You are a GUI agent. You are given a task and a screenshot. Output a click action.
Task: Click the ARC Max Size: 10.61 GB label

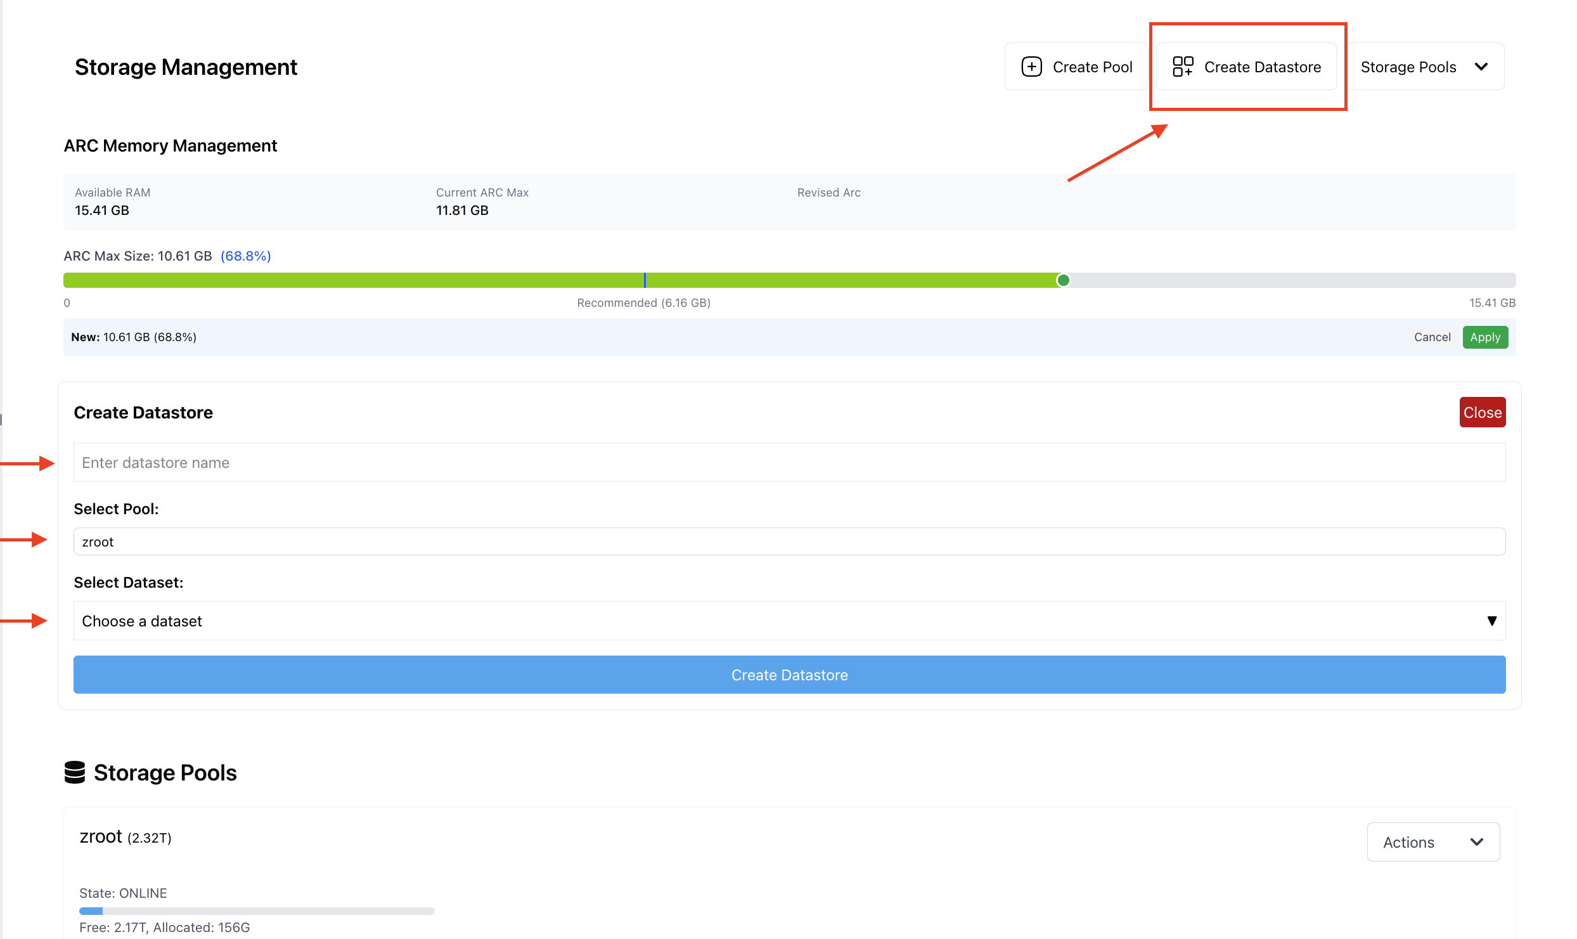tap(138, 256)
